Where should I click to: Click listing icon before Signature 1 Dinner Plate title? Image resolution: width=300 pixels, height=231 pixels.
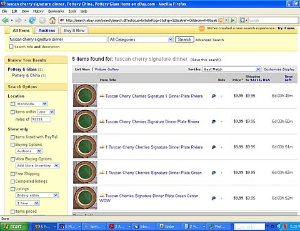coord(102,96)
